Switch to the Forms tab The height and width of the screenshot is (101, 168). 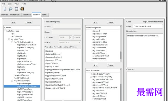coord(45,15)
